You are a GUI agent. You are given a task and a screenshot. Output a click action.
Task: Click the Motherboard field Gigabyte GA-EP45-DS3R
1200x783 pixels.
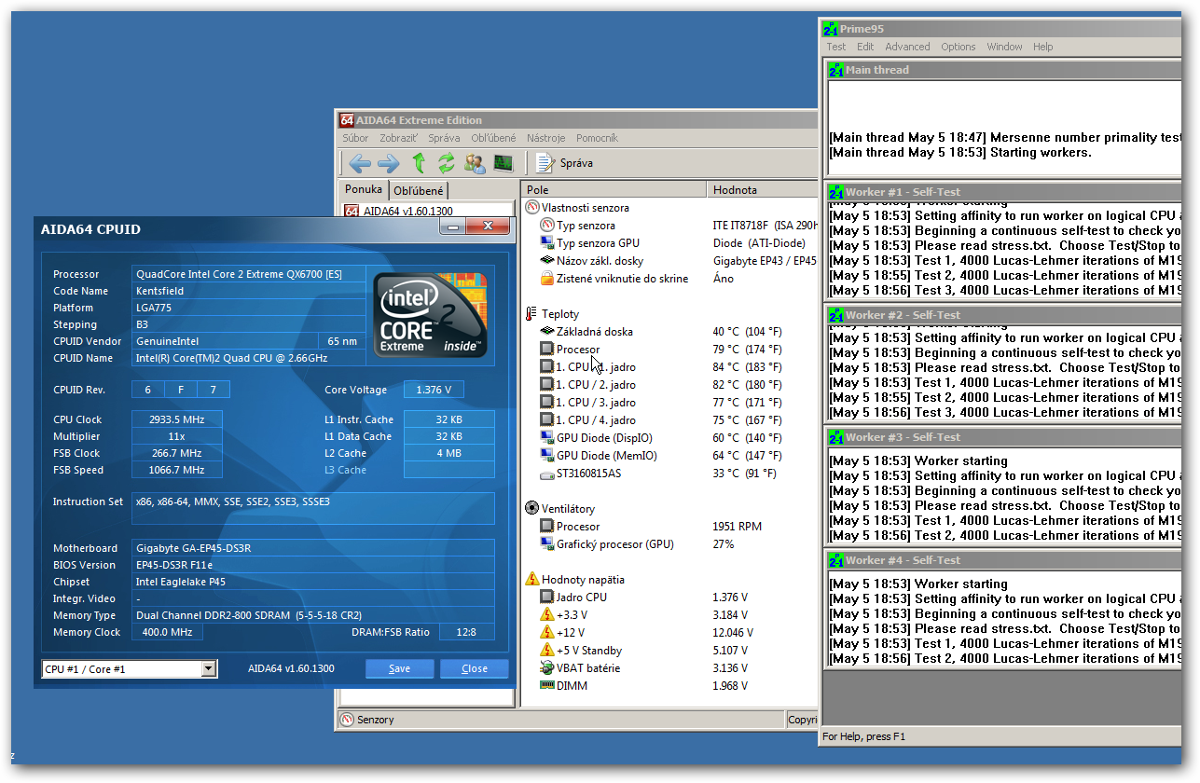pos(313,548)
